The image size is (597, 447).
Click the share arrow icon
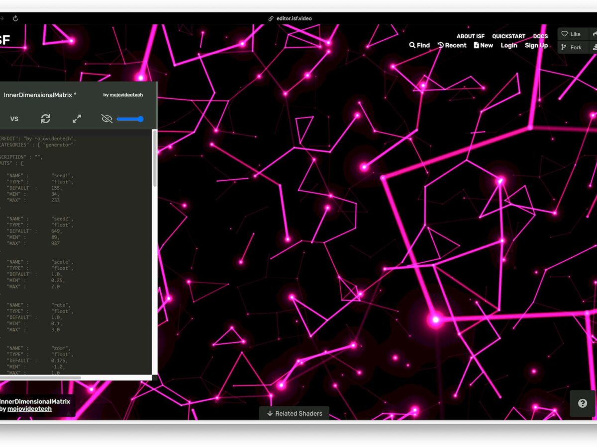tap(594, 34)
